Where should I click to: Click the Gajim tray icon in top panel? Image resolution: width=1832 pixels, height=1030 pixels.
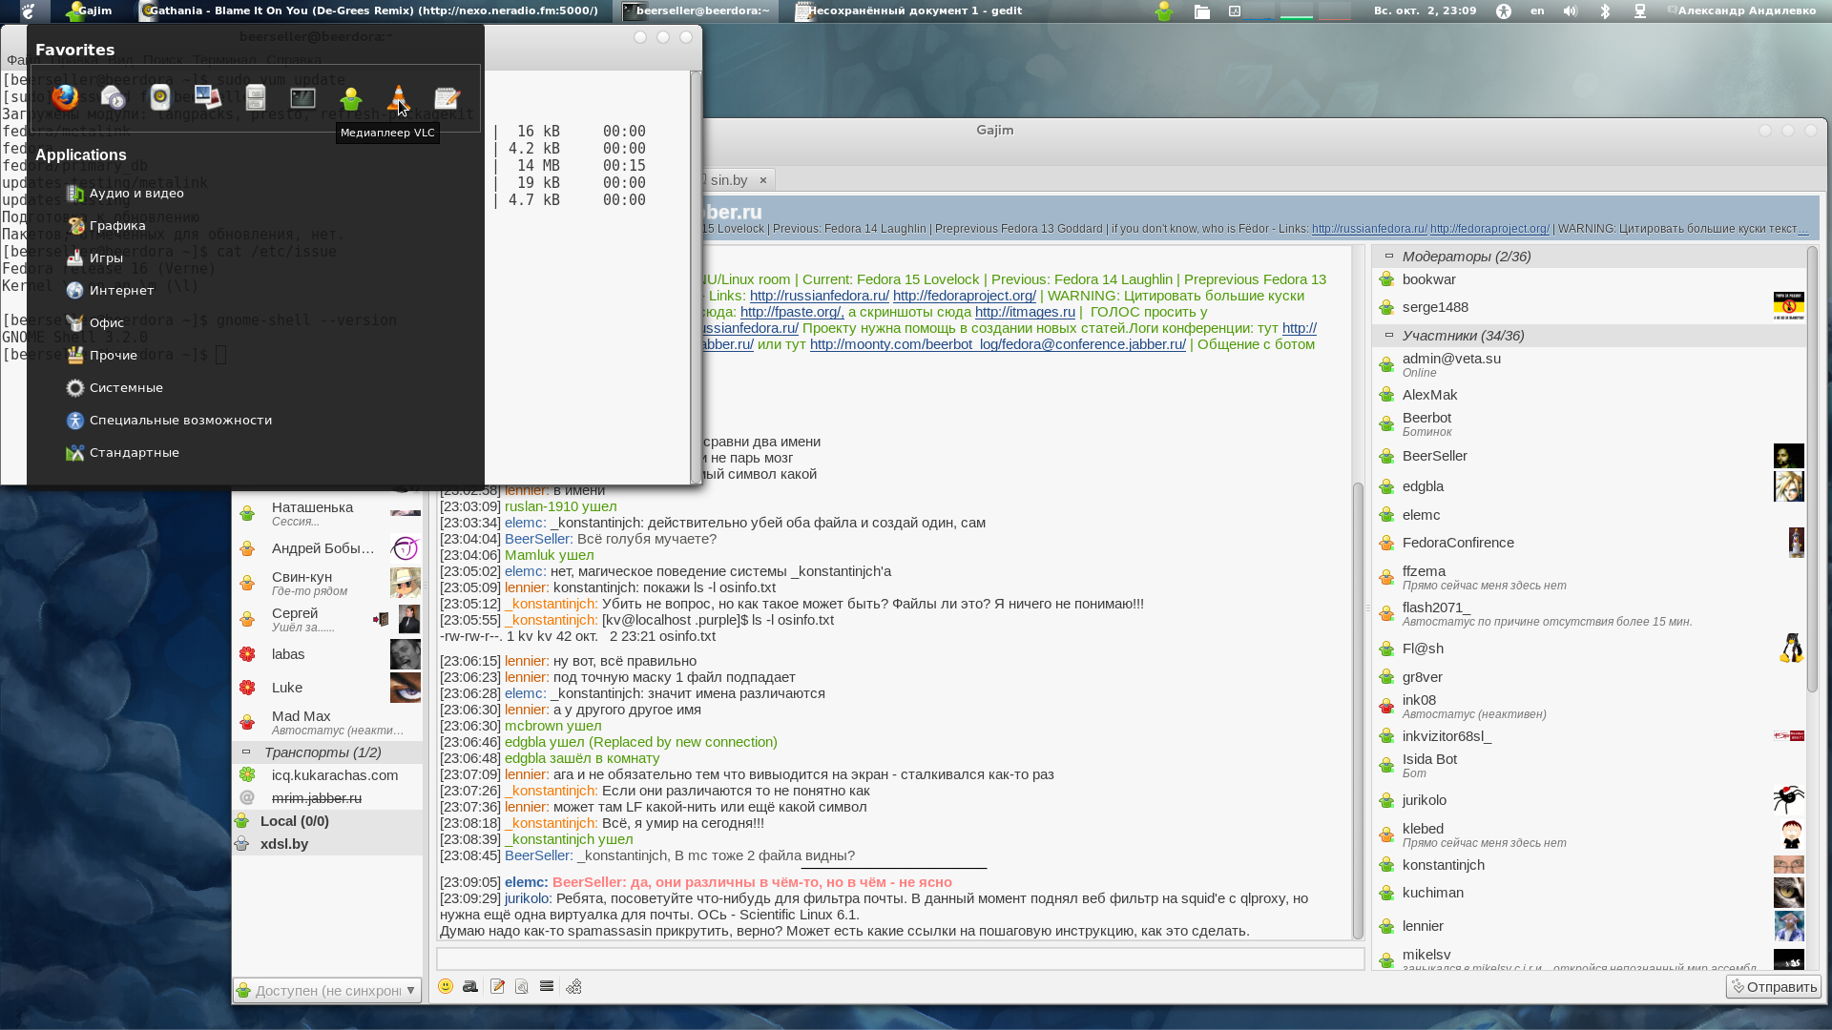pyautogui.click(x=1163, y=11)
